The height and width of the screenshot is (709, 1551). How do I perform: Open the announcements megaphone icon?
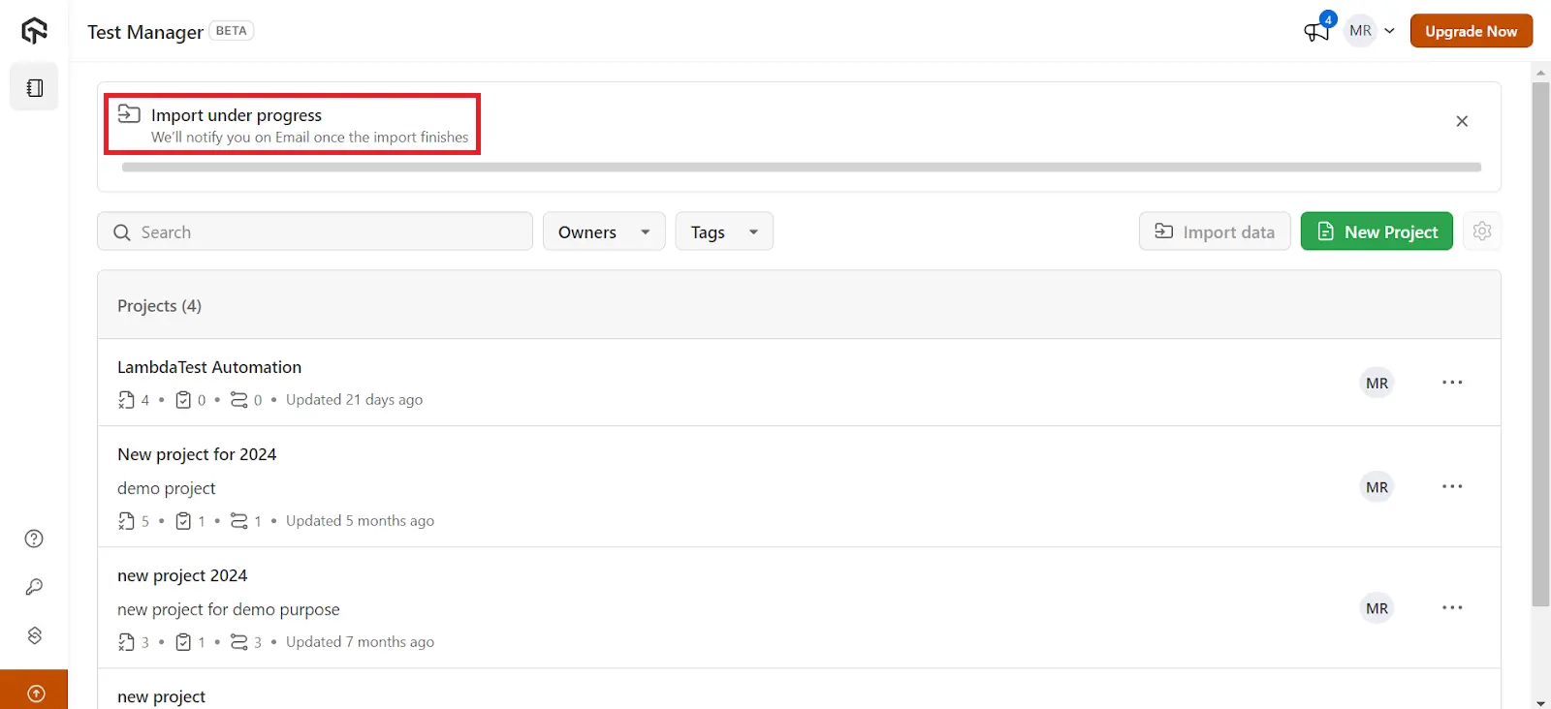[x=1316, y=31]
